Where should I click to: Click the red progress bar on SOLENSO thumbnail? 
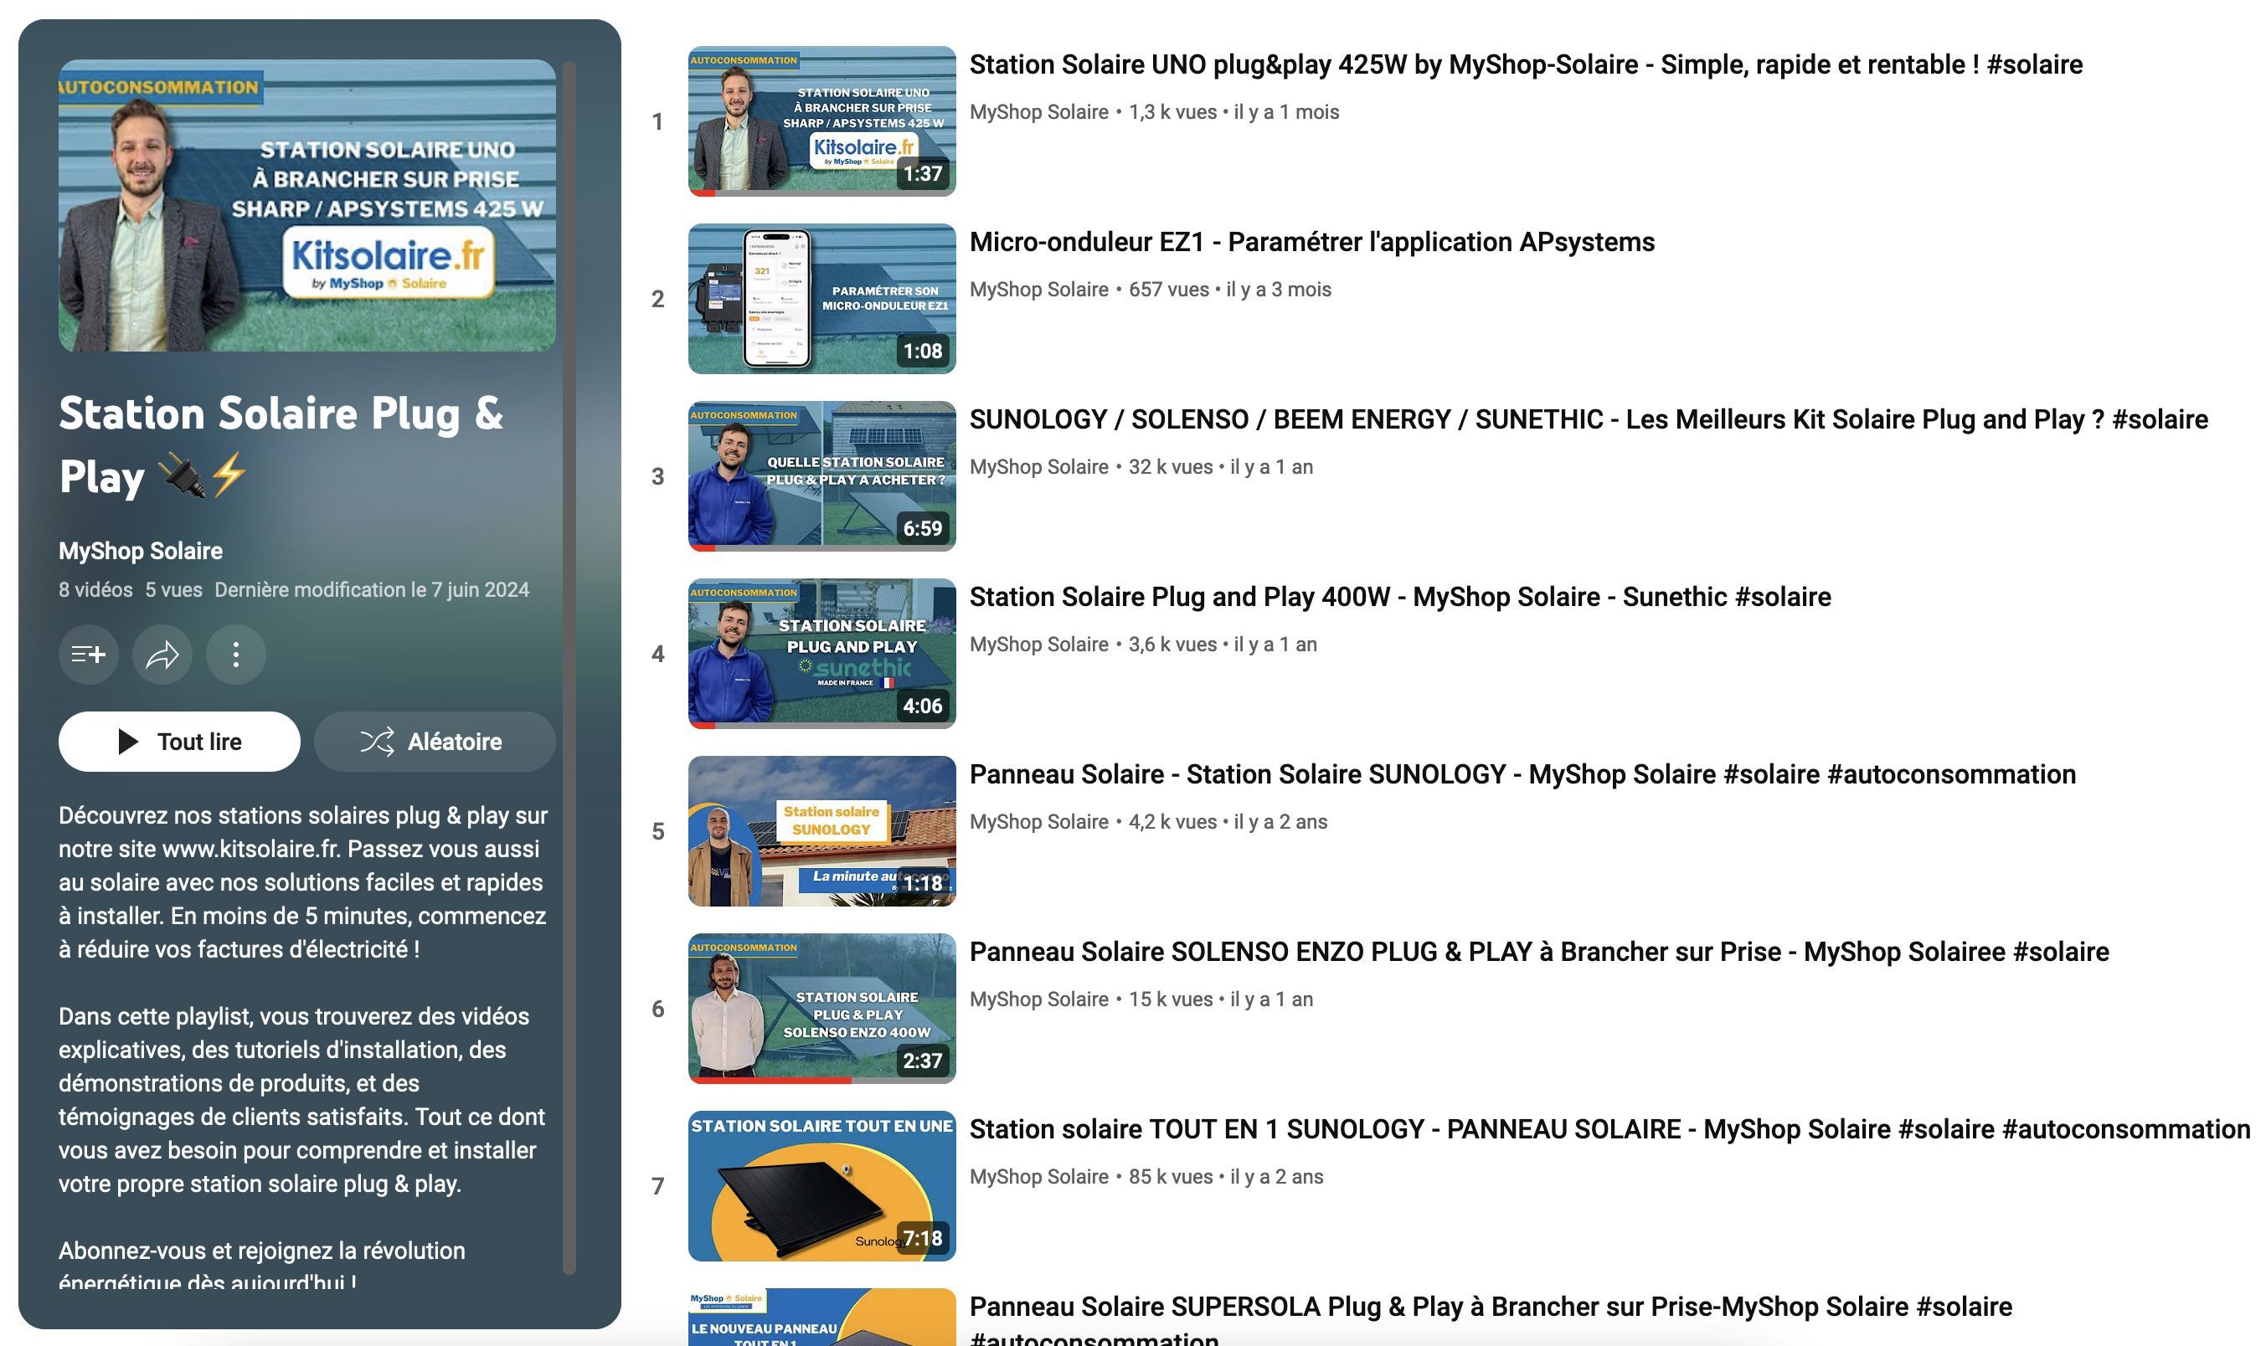click(770, 1079)
